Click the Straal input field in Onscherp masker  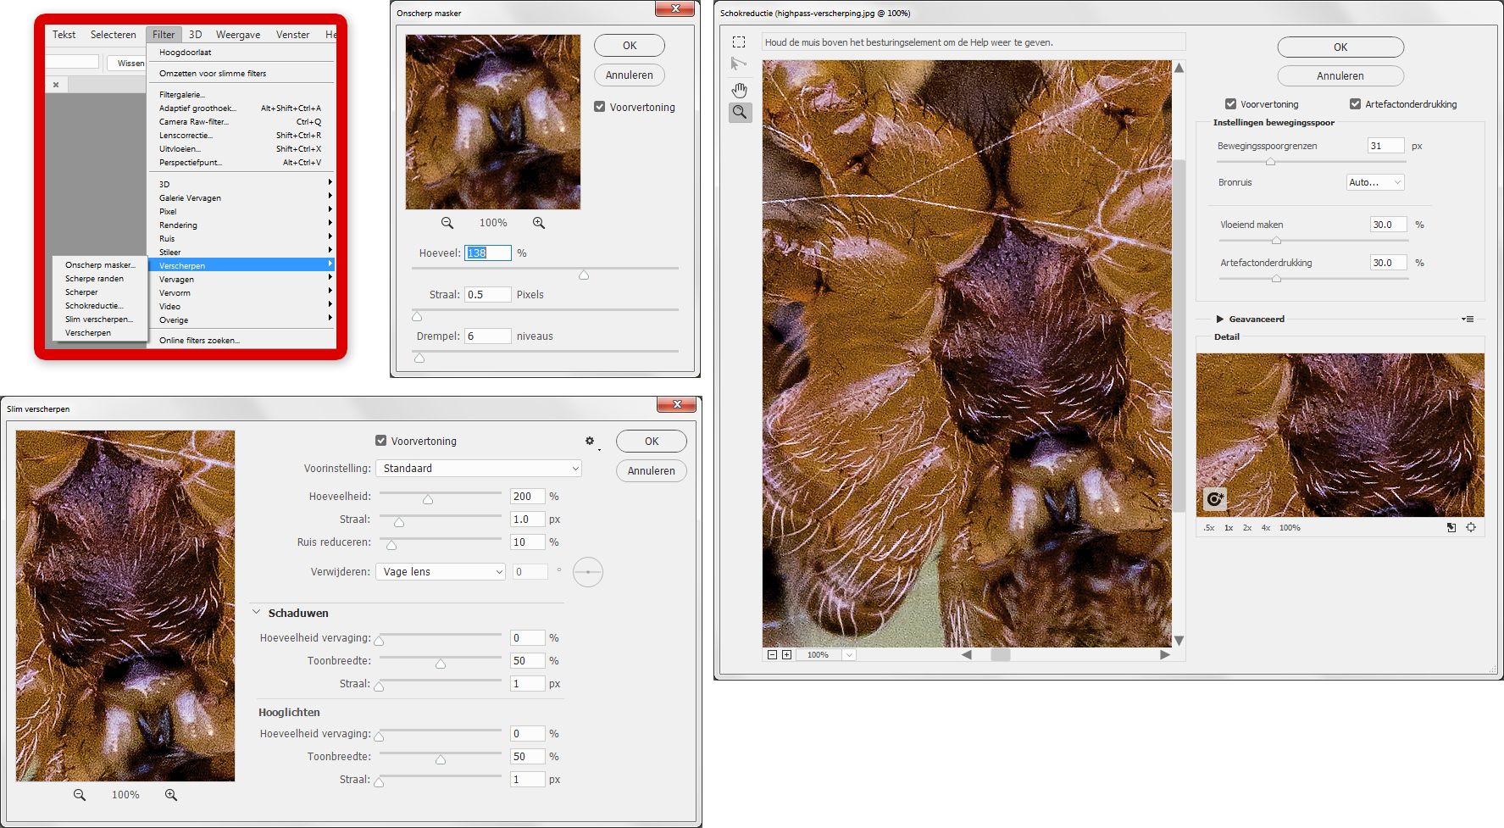coord(488,295)
